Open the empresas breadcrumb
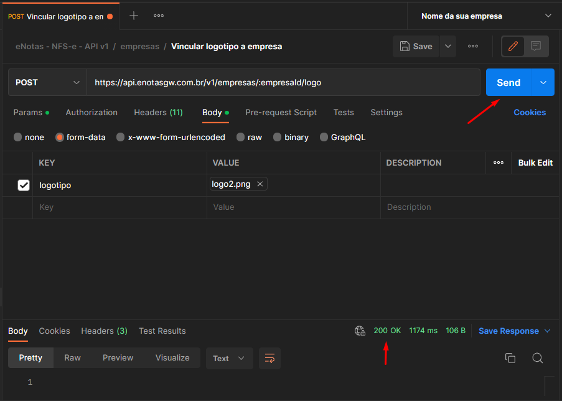The width and height of the screenshot is (562, 401). click(x=140, y=47)
